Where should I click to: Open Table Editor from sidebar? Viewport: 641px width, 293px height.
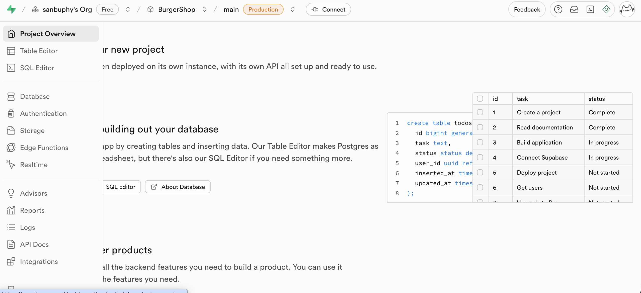(x=39, y=51)
